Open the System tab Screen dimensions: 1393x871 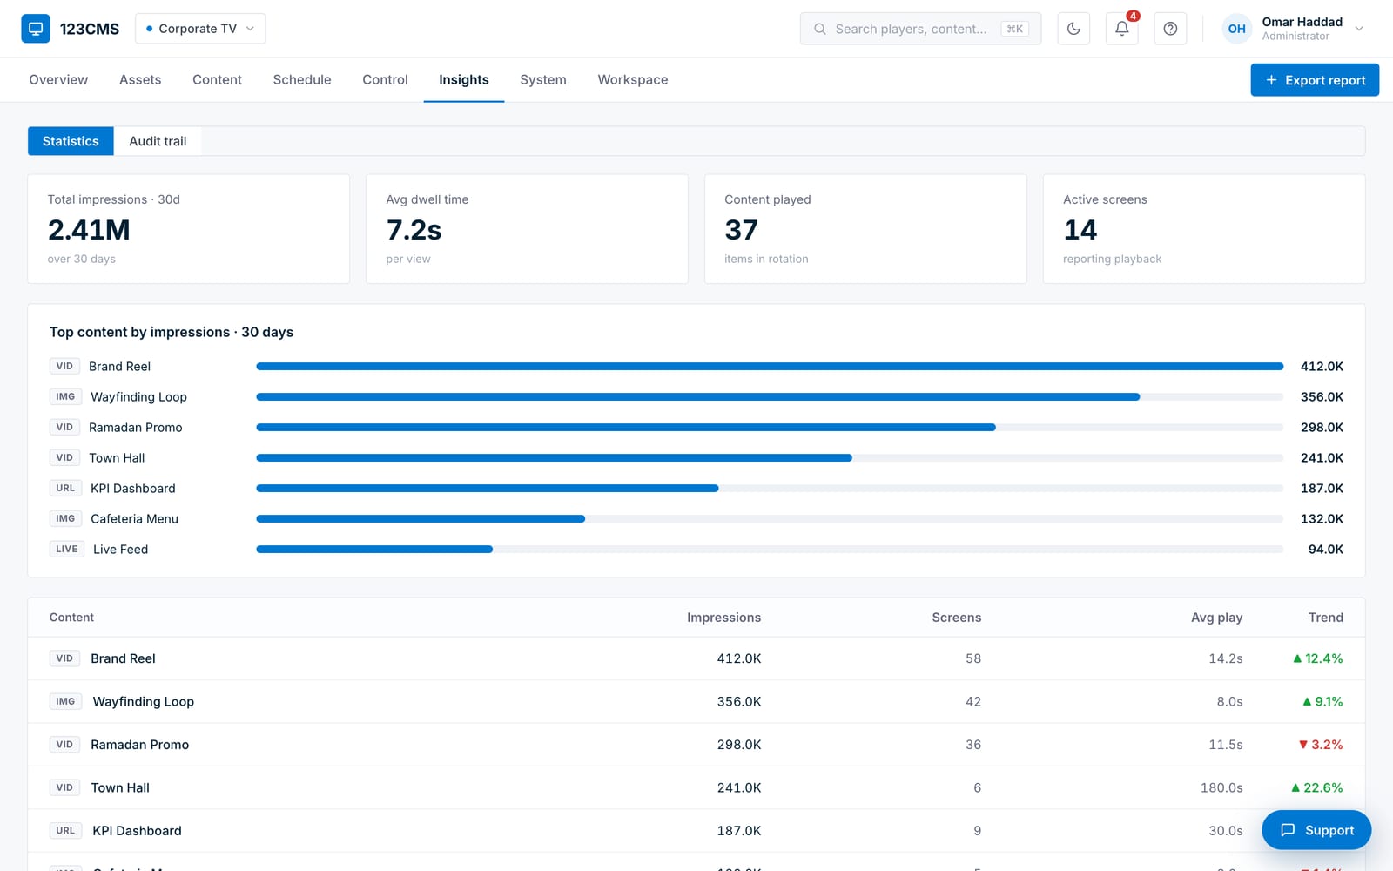(x=543, y=80)
